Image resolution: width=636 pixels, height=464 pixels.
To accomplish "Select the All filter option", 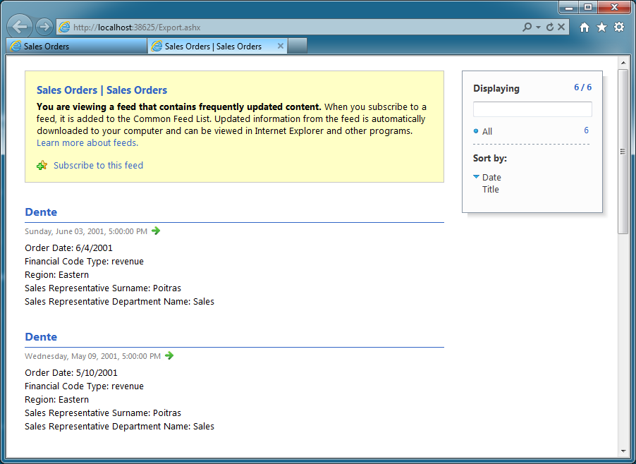I will coord(487,131).
